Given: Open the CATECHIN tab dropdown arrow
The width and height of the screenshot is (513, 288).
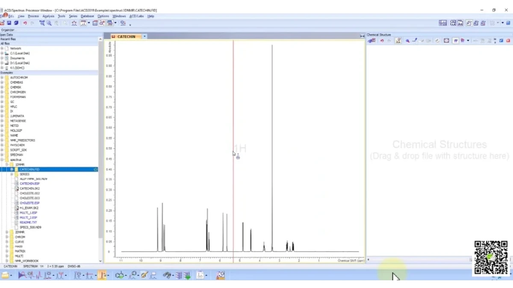Looking at the screenshot, I should pos(144,37).
